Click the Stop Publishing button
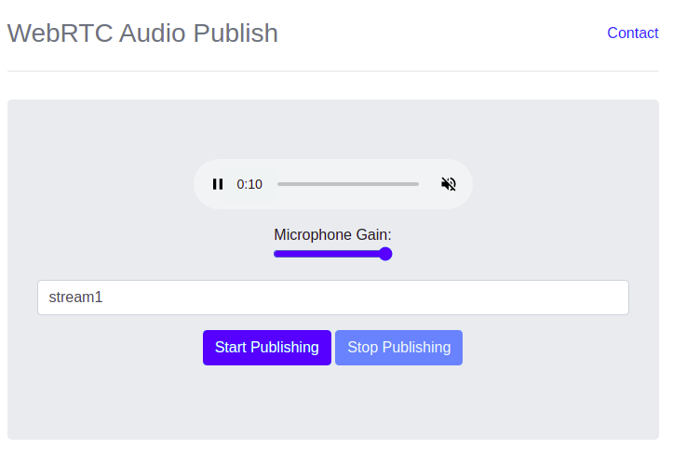Image resolution: width=673 pixels, height=450 pixels. pos(398,348)
